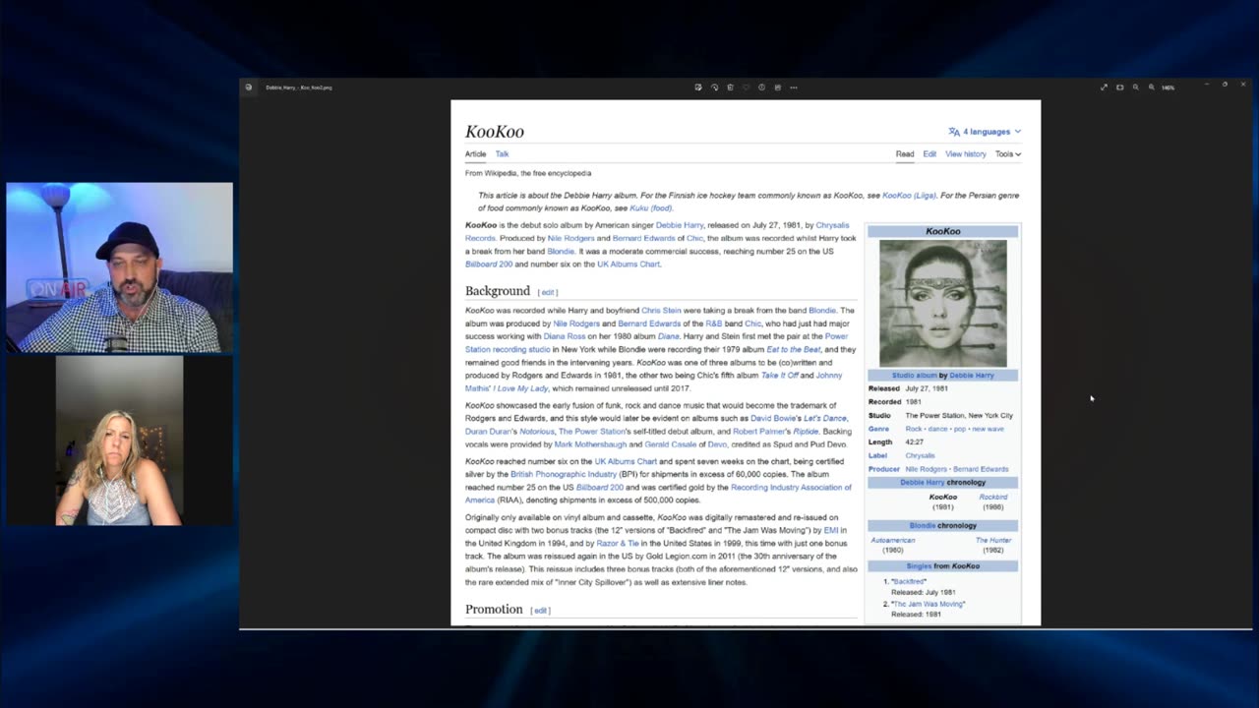The image size is (1259, 708).
Task: Open the David Bowie link
Action: 775,419
